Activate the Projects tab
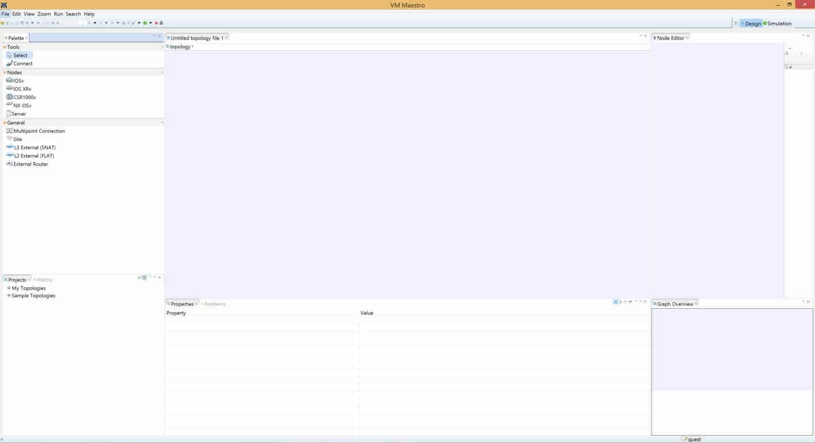Image resolution: width=815 pixels, height=443 pixels. [x=17, y=280]
